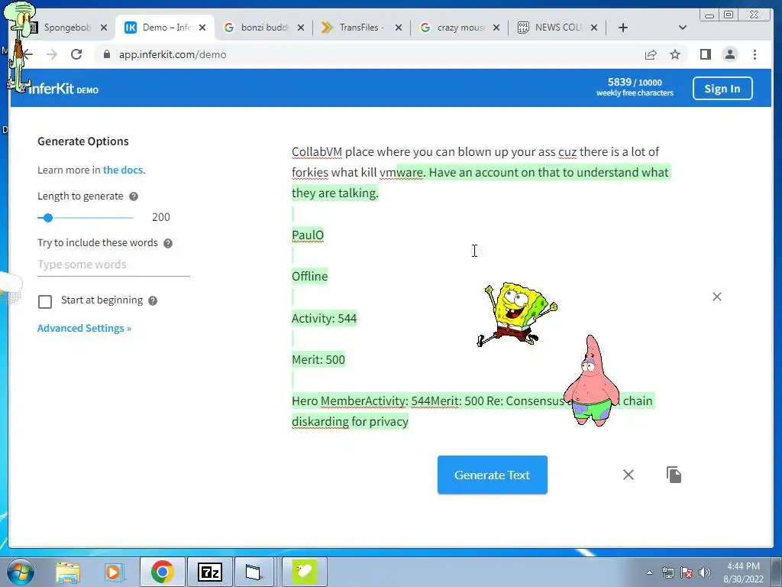
Task: Bookmark this page with the star
Action: coord(675,54)
